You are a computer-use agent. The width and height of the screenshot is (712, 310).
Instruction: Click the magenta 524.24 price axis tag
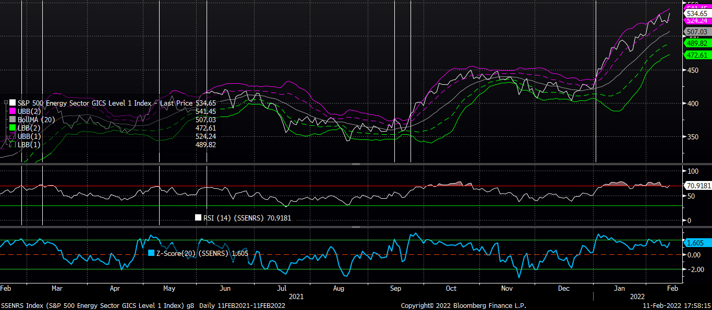[x=697, y=20]
